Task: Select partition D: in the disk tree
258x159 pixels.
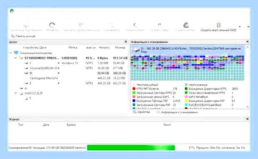Action: [31, 73]
